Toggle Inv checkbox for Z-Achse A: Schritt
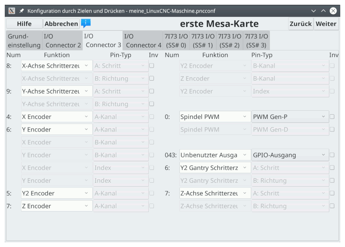The width and height of the screenshot is (345, 247). point(332,193)
